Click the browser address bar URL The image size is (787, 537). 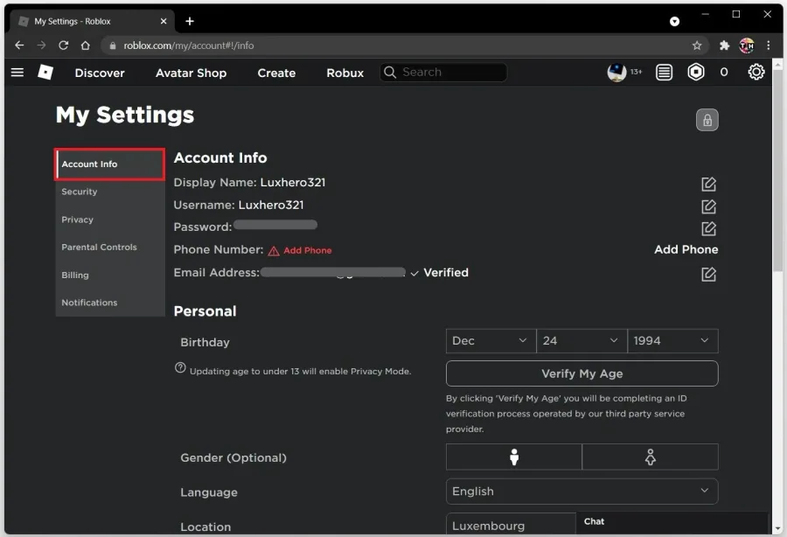tap(189, 45)
